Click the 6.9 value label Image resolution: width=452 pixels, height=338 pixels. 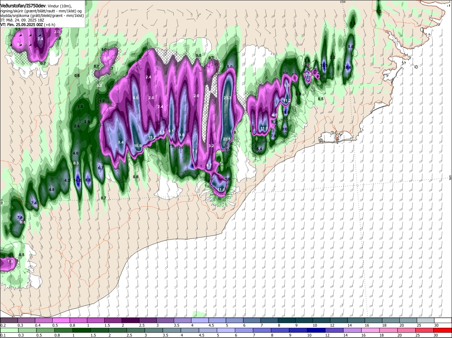[x=136, y=98]
